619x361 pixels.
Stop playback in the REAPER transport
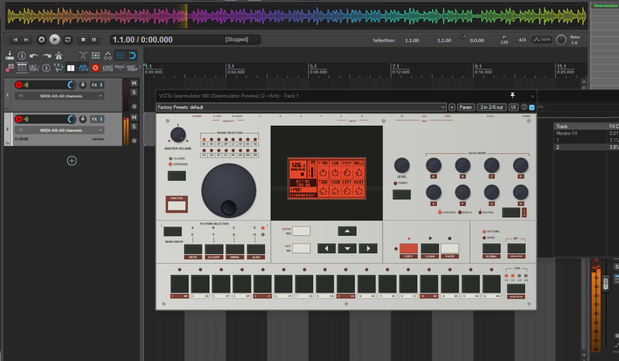point(83,40)
